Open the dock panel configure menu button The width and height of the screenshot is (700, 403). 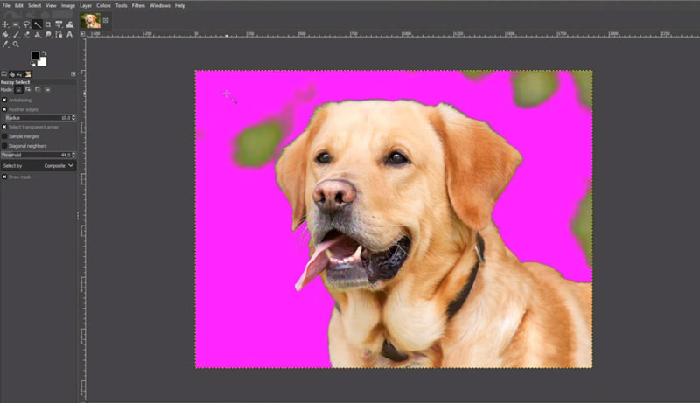tap(73, 74)
